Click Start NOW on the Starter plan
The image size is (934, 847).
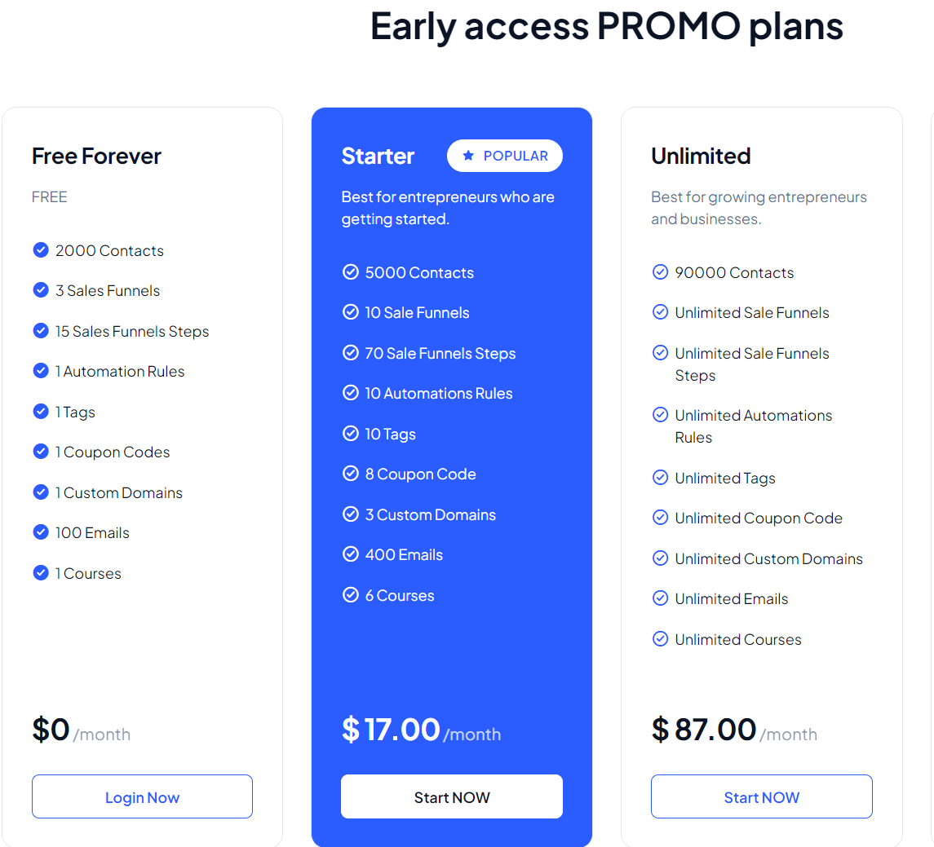(452, 796)
